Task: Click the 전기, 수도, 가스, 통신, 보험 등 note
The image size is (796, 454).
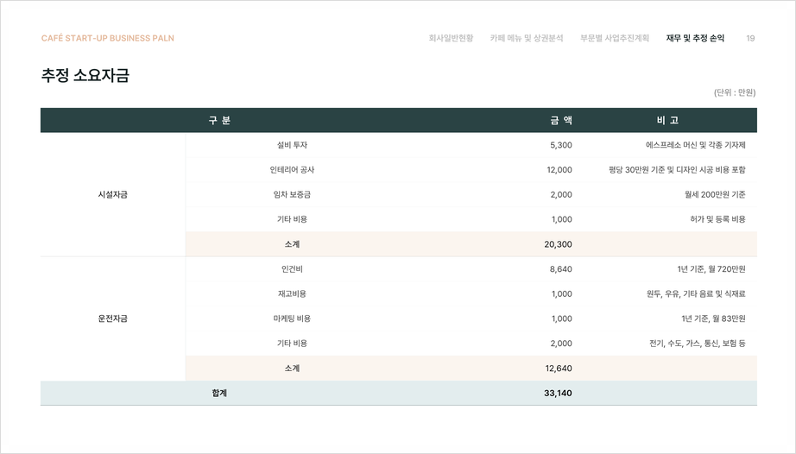Action: [698, 344]
